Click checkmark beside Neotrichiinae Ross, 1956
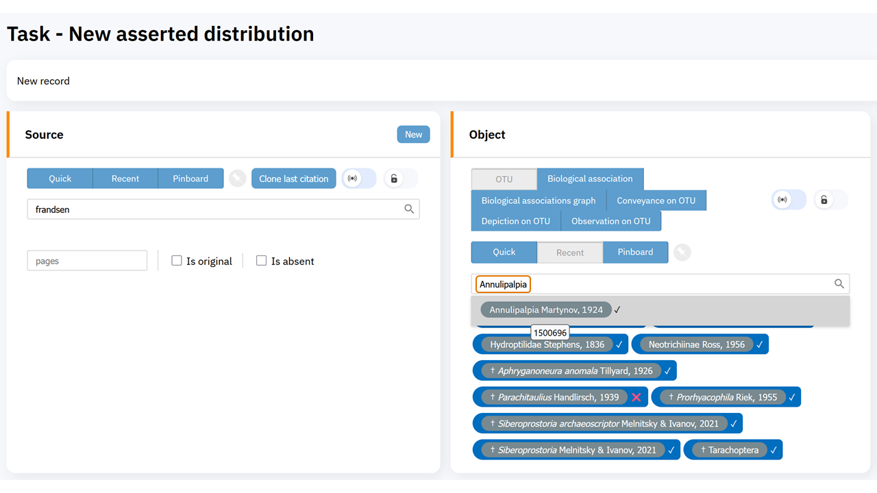 [759, 344]
